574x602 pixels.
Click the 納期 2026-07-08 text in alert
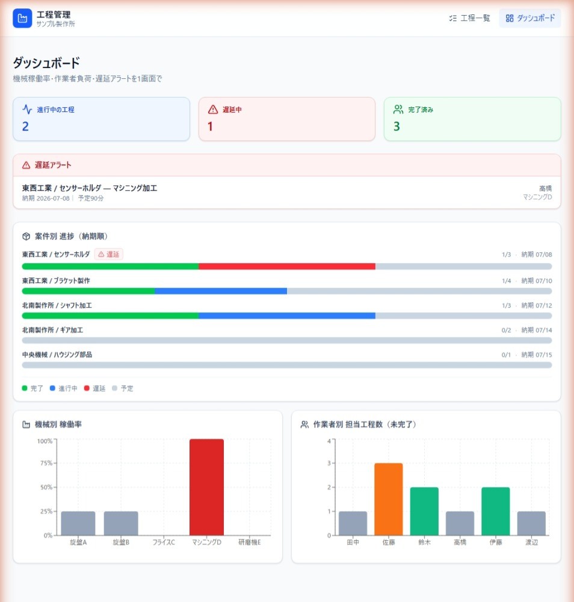tap(46, 198)
